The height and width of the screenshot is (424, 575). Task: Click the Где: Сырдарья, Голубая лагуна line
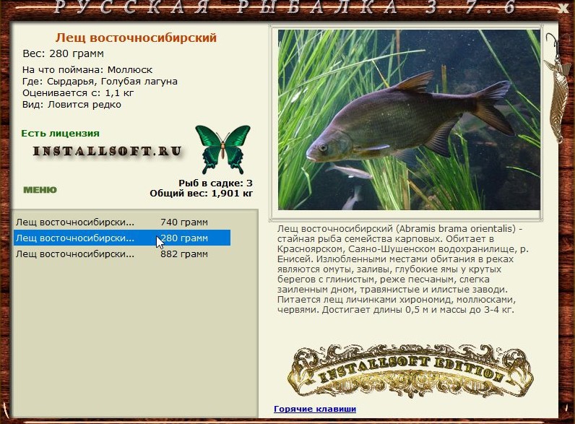pos(100,82)
